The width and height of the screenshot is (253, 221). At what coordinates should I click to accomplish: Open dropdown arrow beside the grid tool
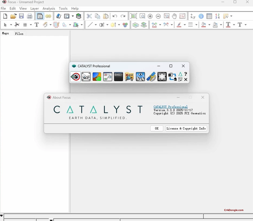pyautogui.click(x=30, y=25)
